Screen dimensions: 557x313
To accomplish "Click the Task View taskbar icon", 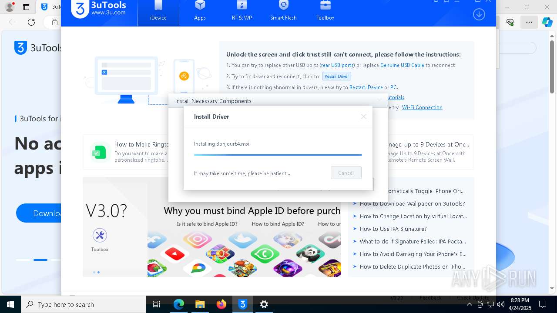I will coord(157,304).
